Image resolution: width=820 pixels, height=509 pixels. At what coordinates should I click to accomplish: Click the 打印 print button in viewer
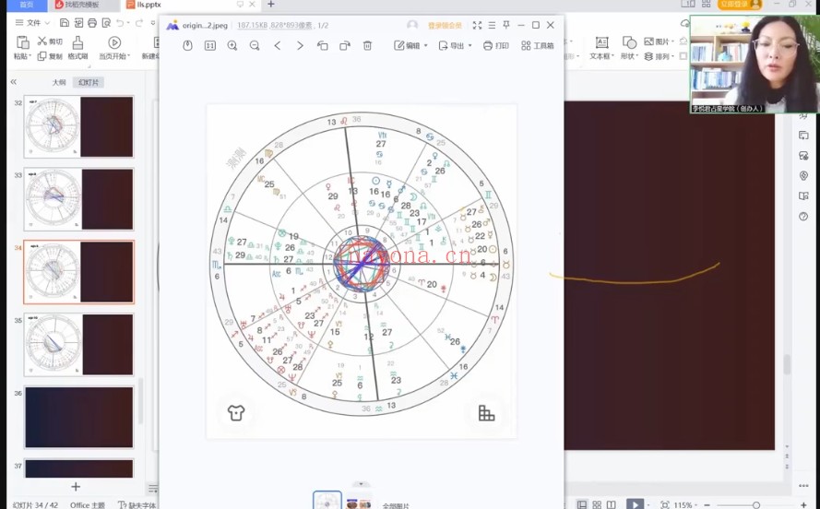click(x=495, y=46)
